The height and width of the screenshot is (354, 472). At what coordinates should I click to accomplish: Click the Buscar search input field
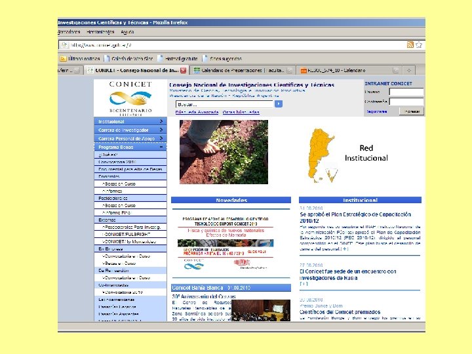tap(224, 104)
